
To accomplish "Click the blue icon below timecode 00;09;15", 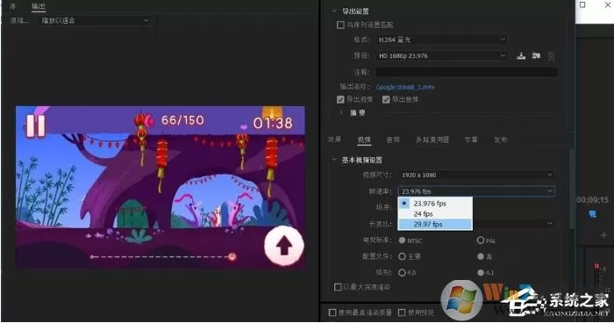I will pos(593,214).
